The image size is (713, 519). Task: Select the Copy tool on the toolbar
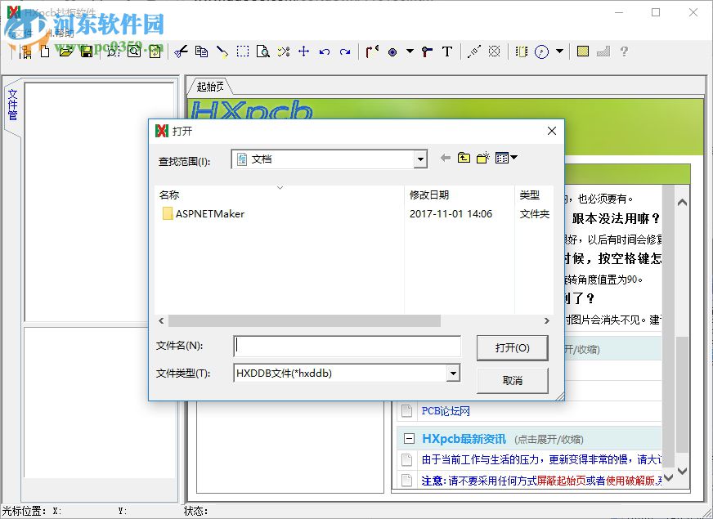point(201,51)
